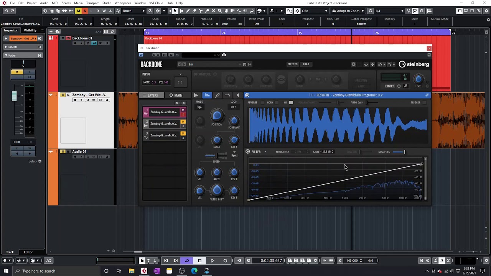Toggle global Solo S button in toolbar
This screenshot has height=276, width=491.
tap(85, 11)
